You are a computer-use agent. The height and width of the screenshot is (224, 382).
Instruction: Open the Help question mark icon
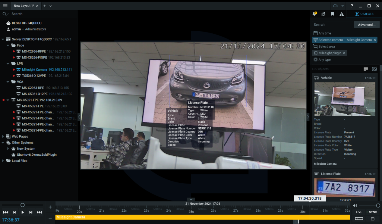352,6
